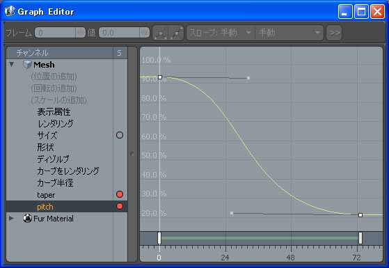Open the スロープ: 手動 dropdown
Viewport: 389px width, 268px height.
(221, 33)
